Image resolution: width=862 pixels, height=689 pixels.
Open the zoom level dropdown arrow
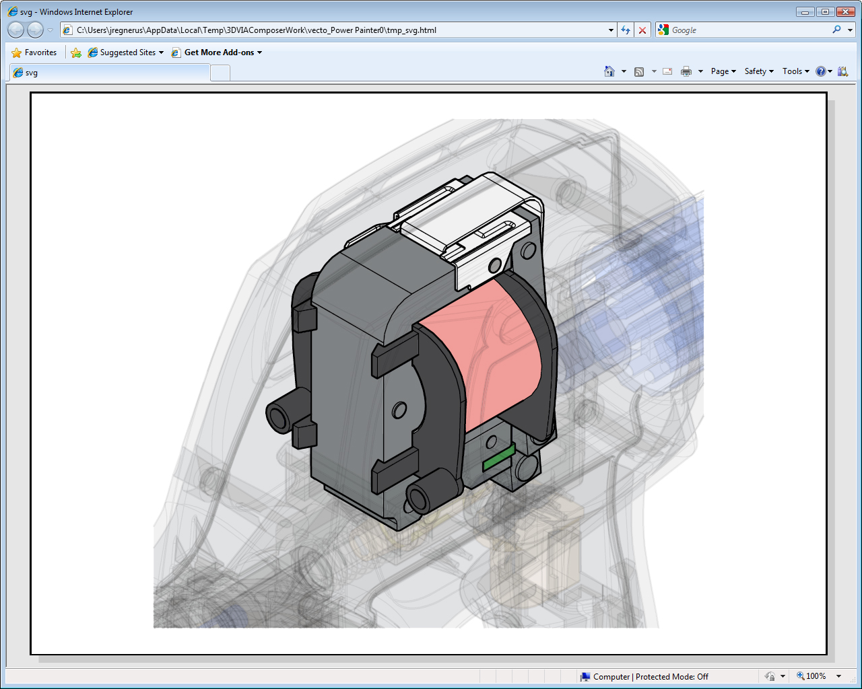point(838,676)
